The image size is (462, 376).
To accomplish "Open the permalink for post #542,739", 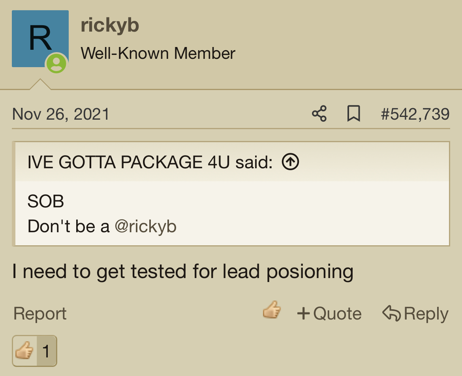I will tap(415, 114).
